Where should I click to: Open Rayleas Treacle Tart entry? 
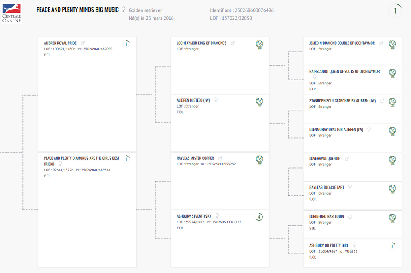(327, 187)
